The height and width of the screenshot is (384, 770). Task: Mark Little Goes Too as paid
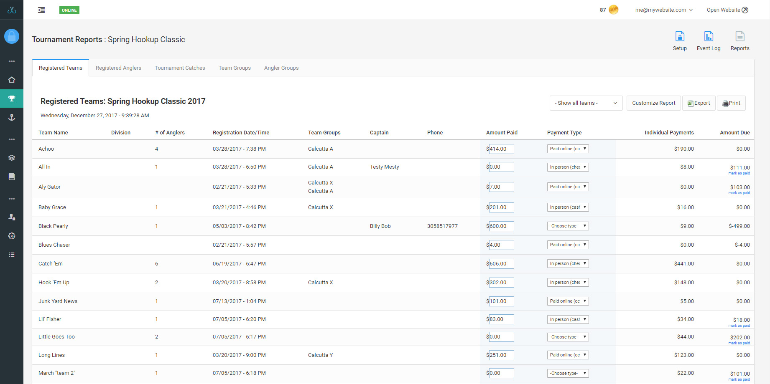[x=739, y=343]
